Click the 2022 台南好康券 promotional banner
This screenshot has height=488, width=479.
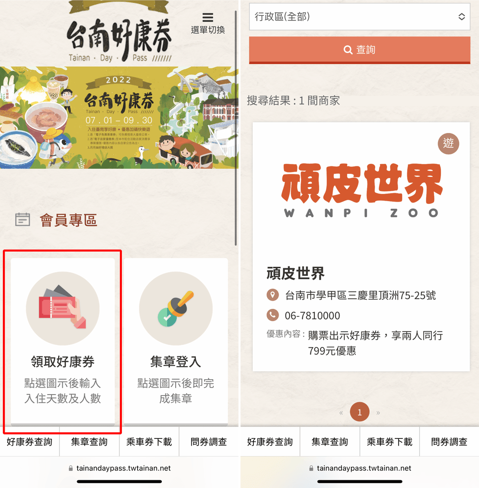click(x=119, y=118)
